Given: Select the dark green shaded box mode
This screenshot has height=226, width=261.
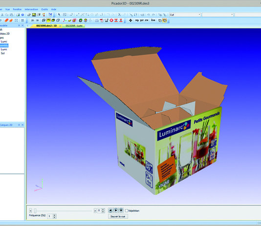Looking at the screenshot, I should pos(53,21).
